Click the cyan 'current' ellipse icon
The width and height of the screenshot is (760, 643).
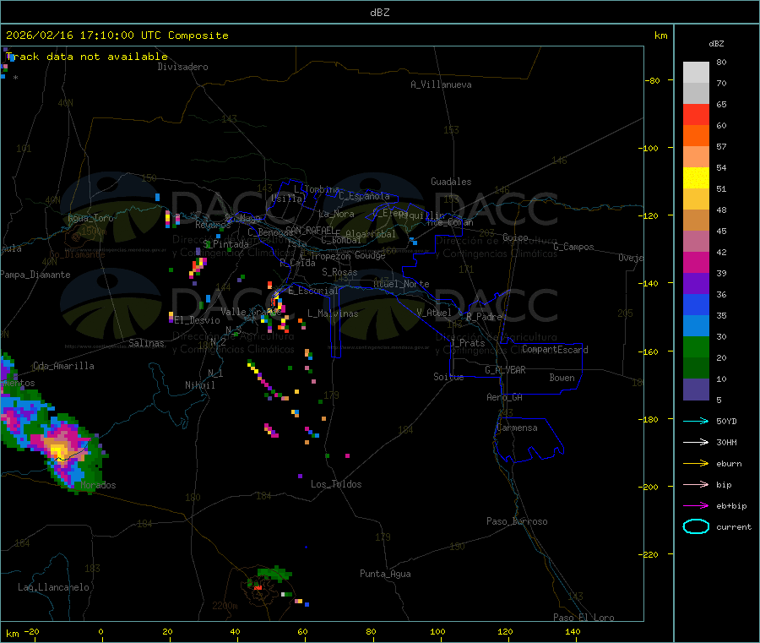696,526
